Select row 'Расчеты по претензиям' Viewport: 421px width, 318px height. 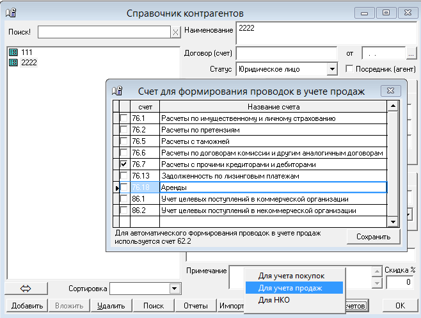click(x=273, y=130)
